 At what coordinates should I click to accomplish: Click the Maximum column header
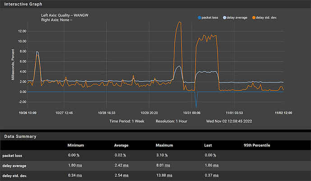[164, 145]
